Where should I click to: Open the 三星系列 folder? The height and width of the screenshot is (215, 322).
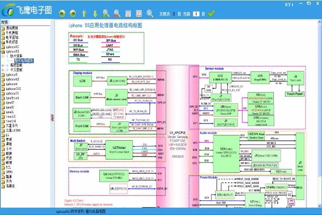tap(9, 126)
